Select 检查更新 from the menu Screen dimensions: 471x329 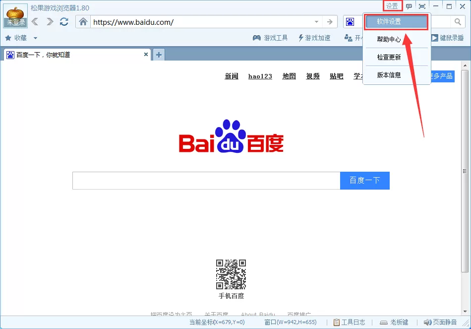[397, 57]
